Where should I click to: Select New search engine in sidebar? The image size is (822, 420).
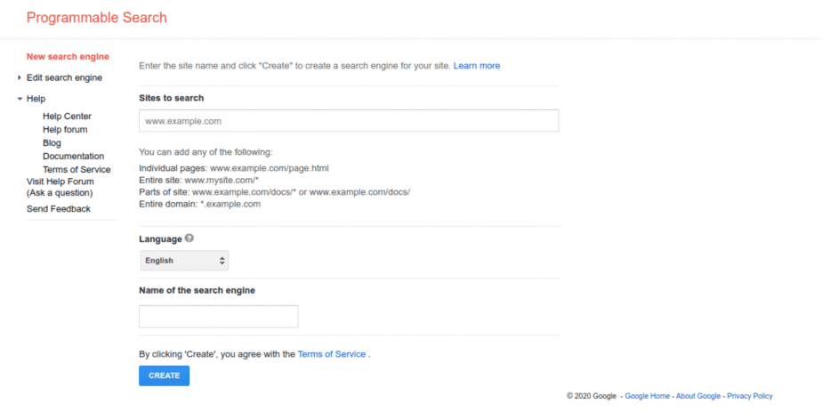(x=68, y=57)
